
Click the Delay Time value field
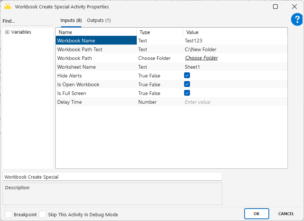coord(235,102)
